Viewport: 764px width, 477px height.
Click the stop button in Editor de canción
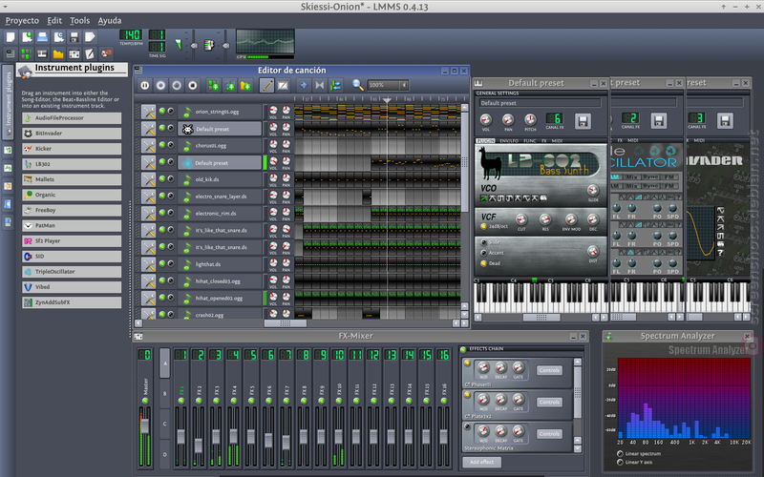coord(193,85)
